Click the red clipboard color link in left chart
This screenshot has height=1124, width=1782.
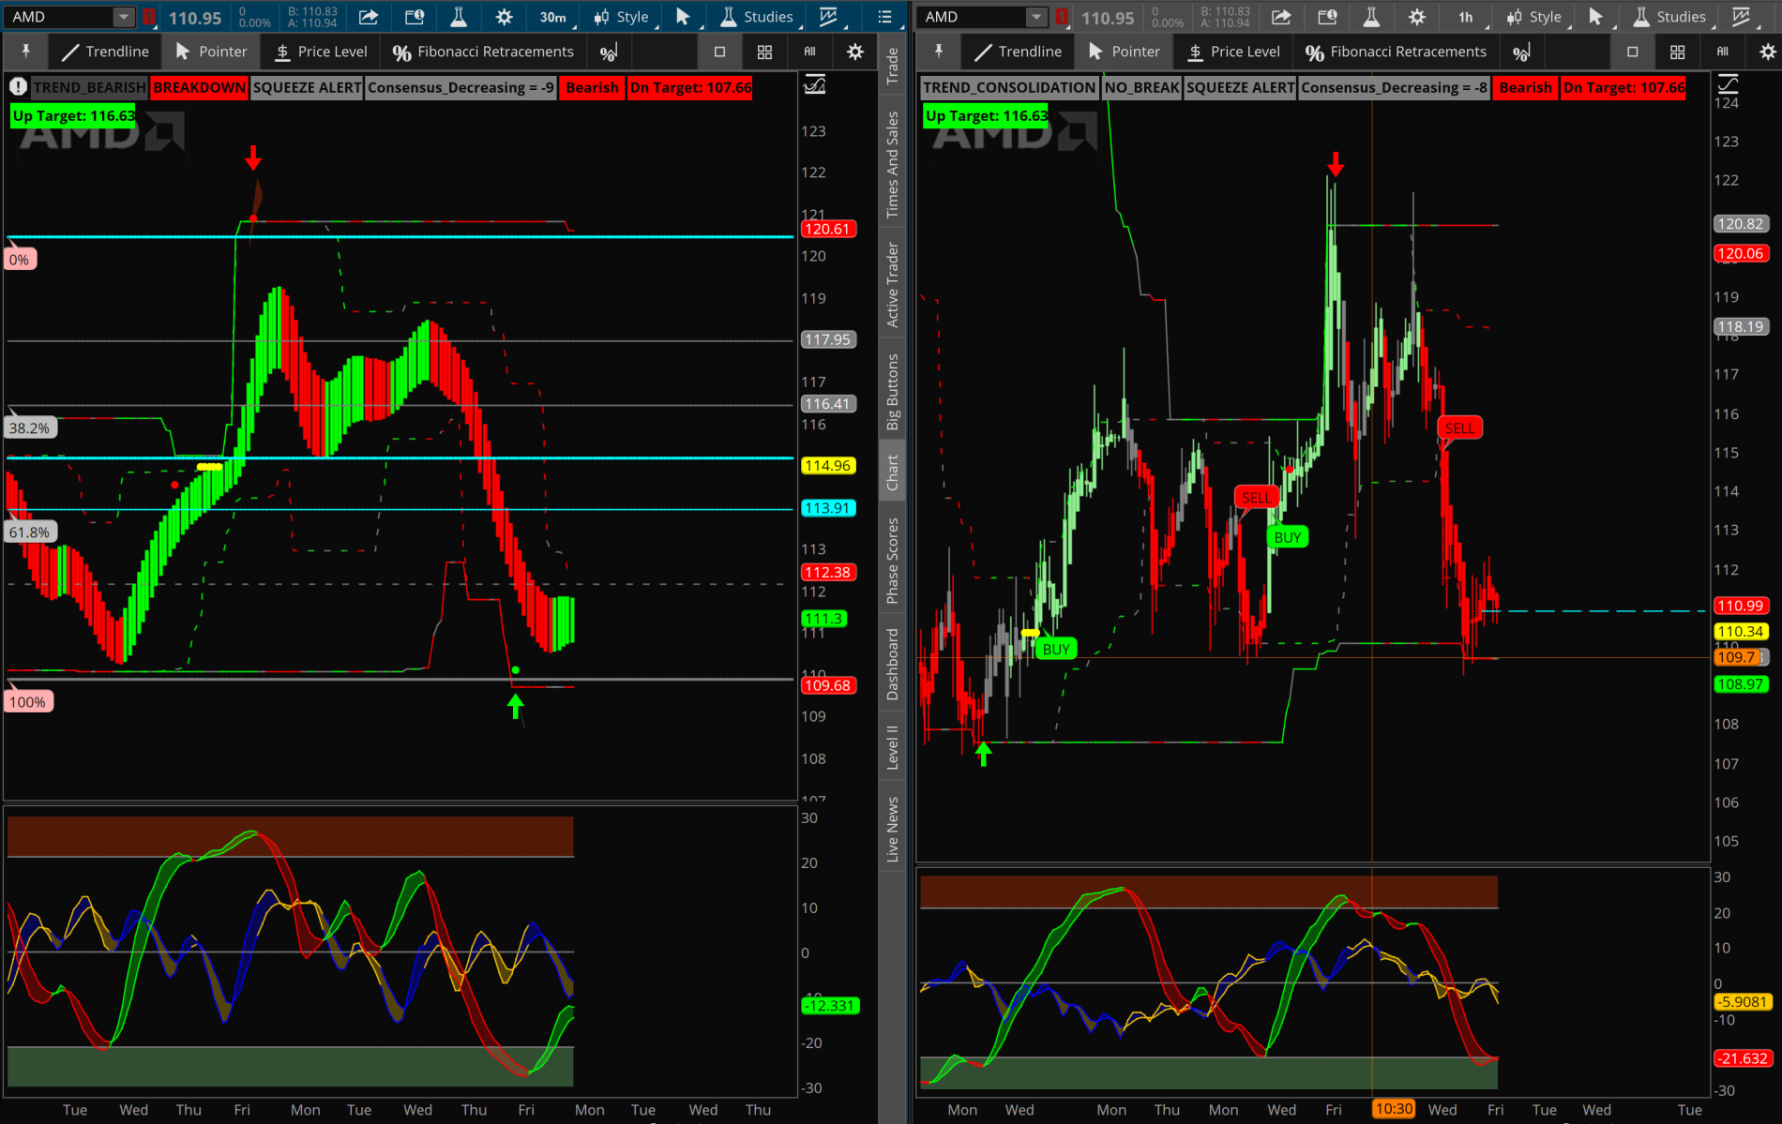148,17
